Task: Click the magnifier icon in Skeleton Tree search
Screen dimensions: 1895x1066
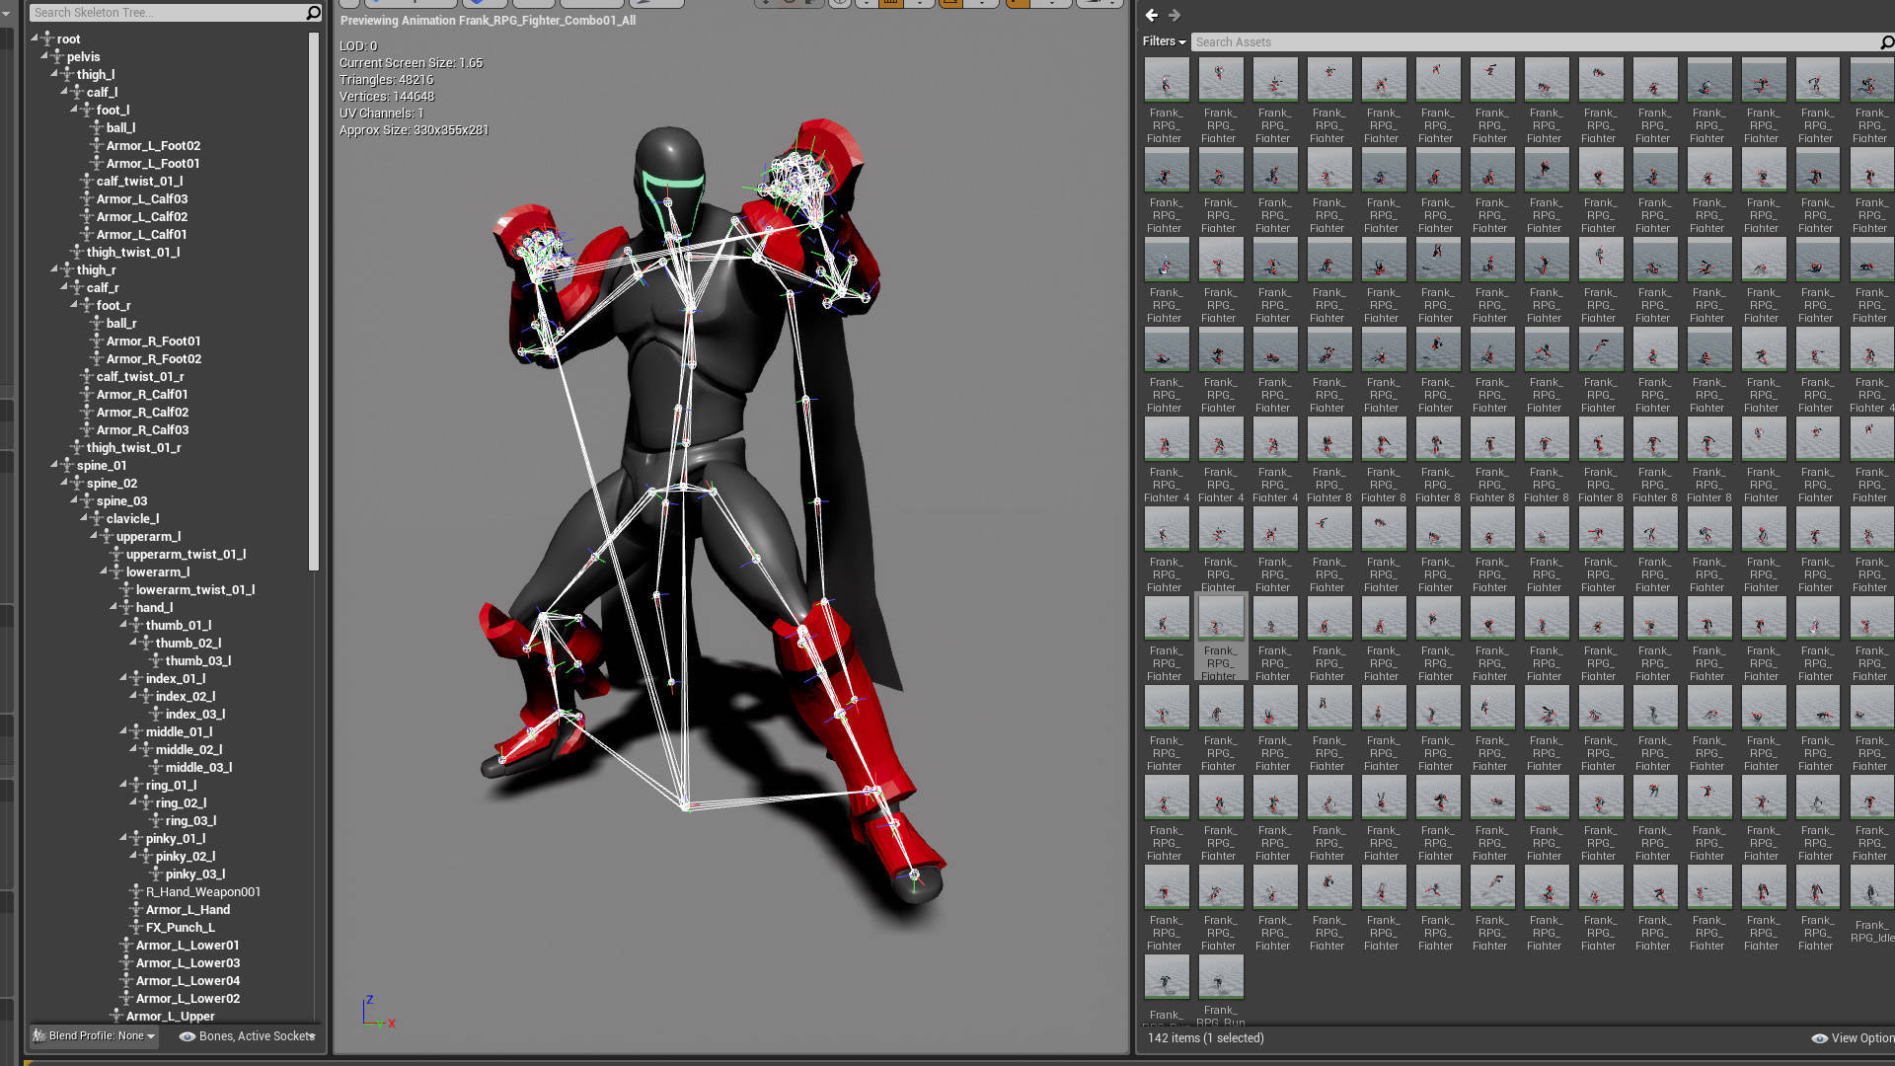Action: click(x=313, y=13)
